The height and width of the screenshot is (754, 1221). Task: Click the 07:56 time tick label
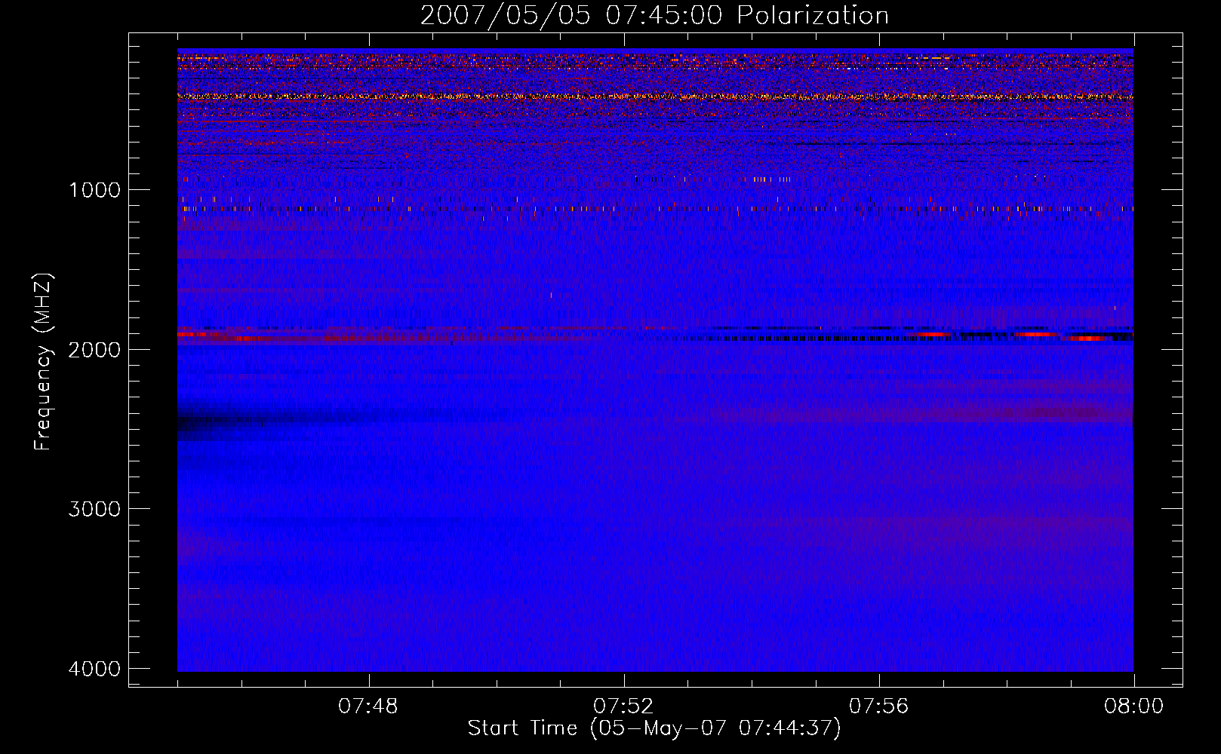(878, 706)
